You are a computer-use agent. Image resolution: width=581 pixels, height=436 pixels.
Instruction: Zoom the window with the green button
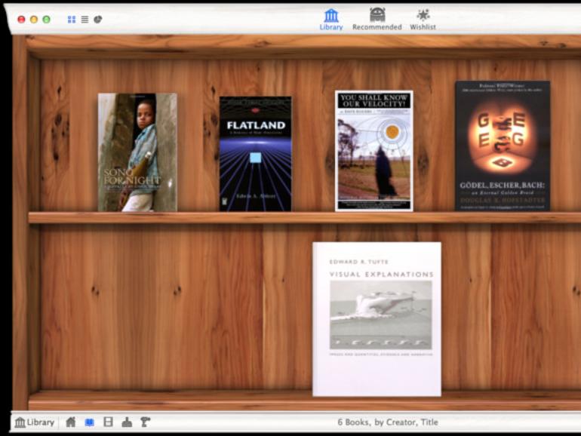(x=46, y=20)
